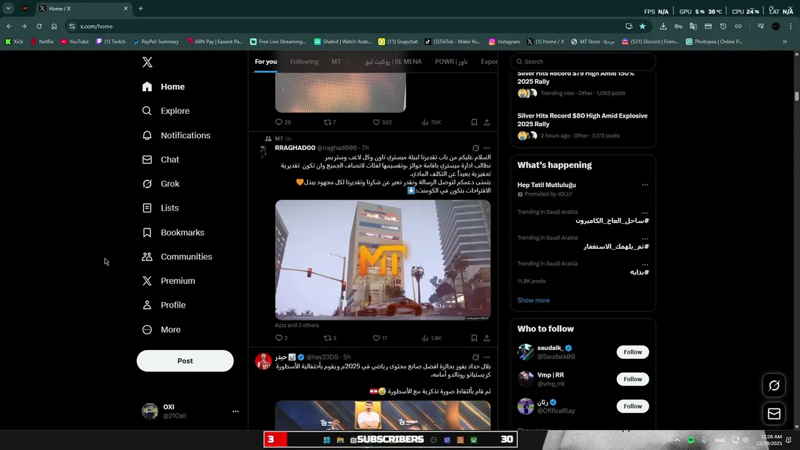The height and width of the screenshot is (450, 800).
Task: Open the floating messages envelope button
Action: 774,414
